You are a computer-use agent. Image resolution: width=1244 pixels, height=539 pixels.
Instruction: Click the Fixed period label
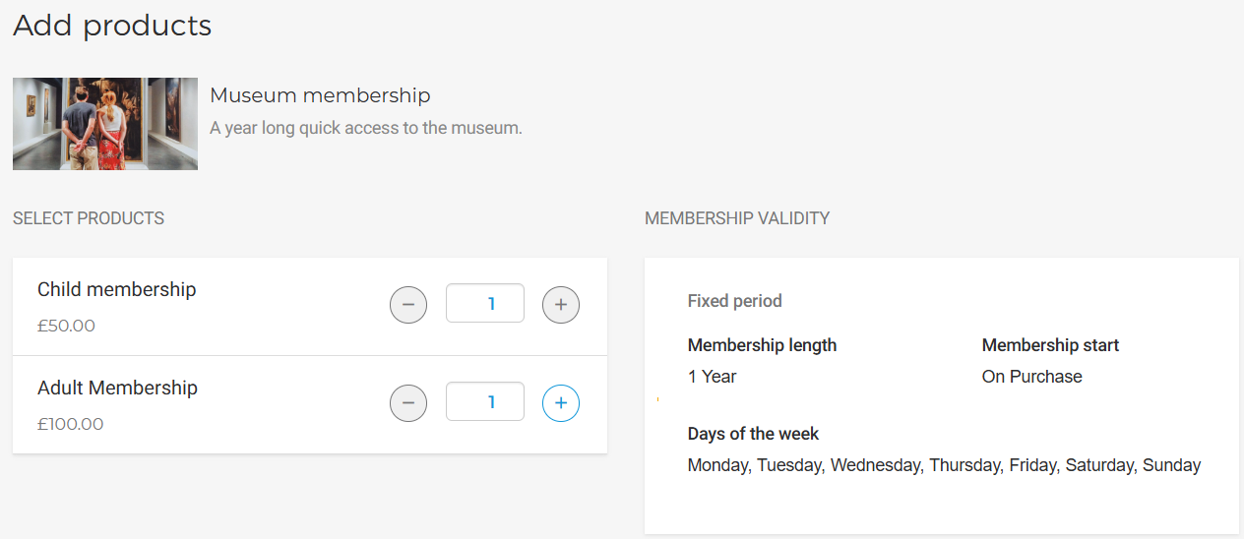734,301
